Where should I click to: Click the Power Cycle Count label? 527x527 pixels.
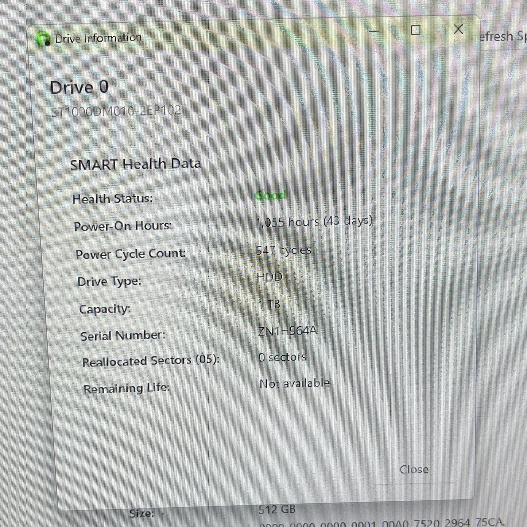[x=131, y=254]
